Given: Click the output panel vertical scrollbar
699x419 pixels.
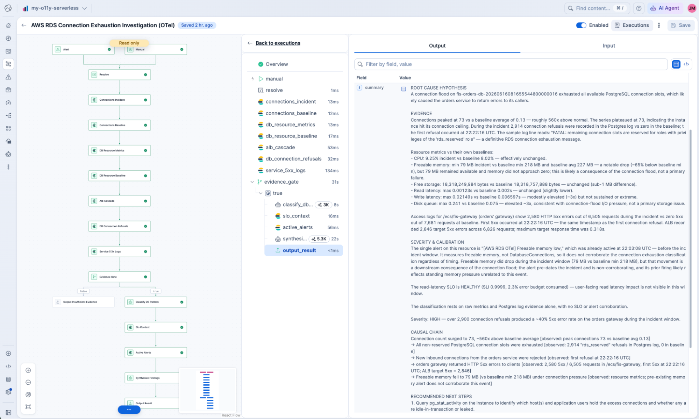Looking at the screenshot, I should click(x=690, y=238).
